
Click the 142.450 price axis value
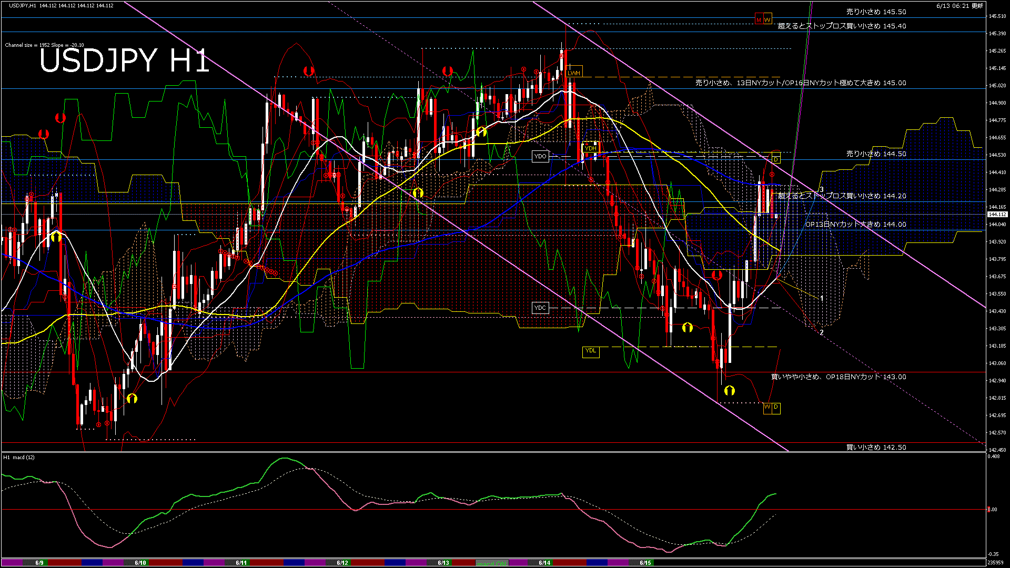pyautogui.click(x=997, y=450)
